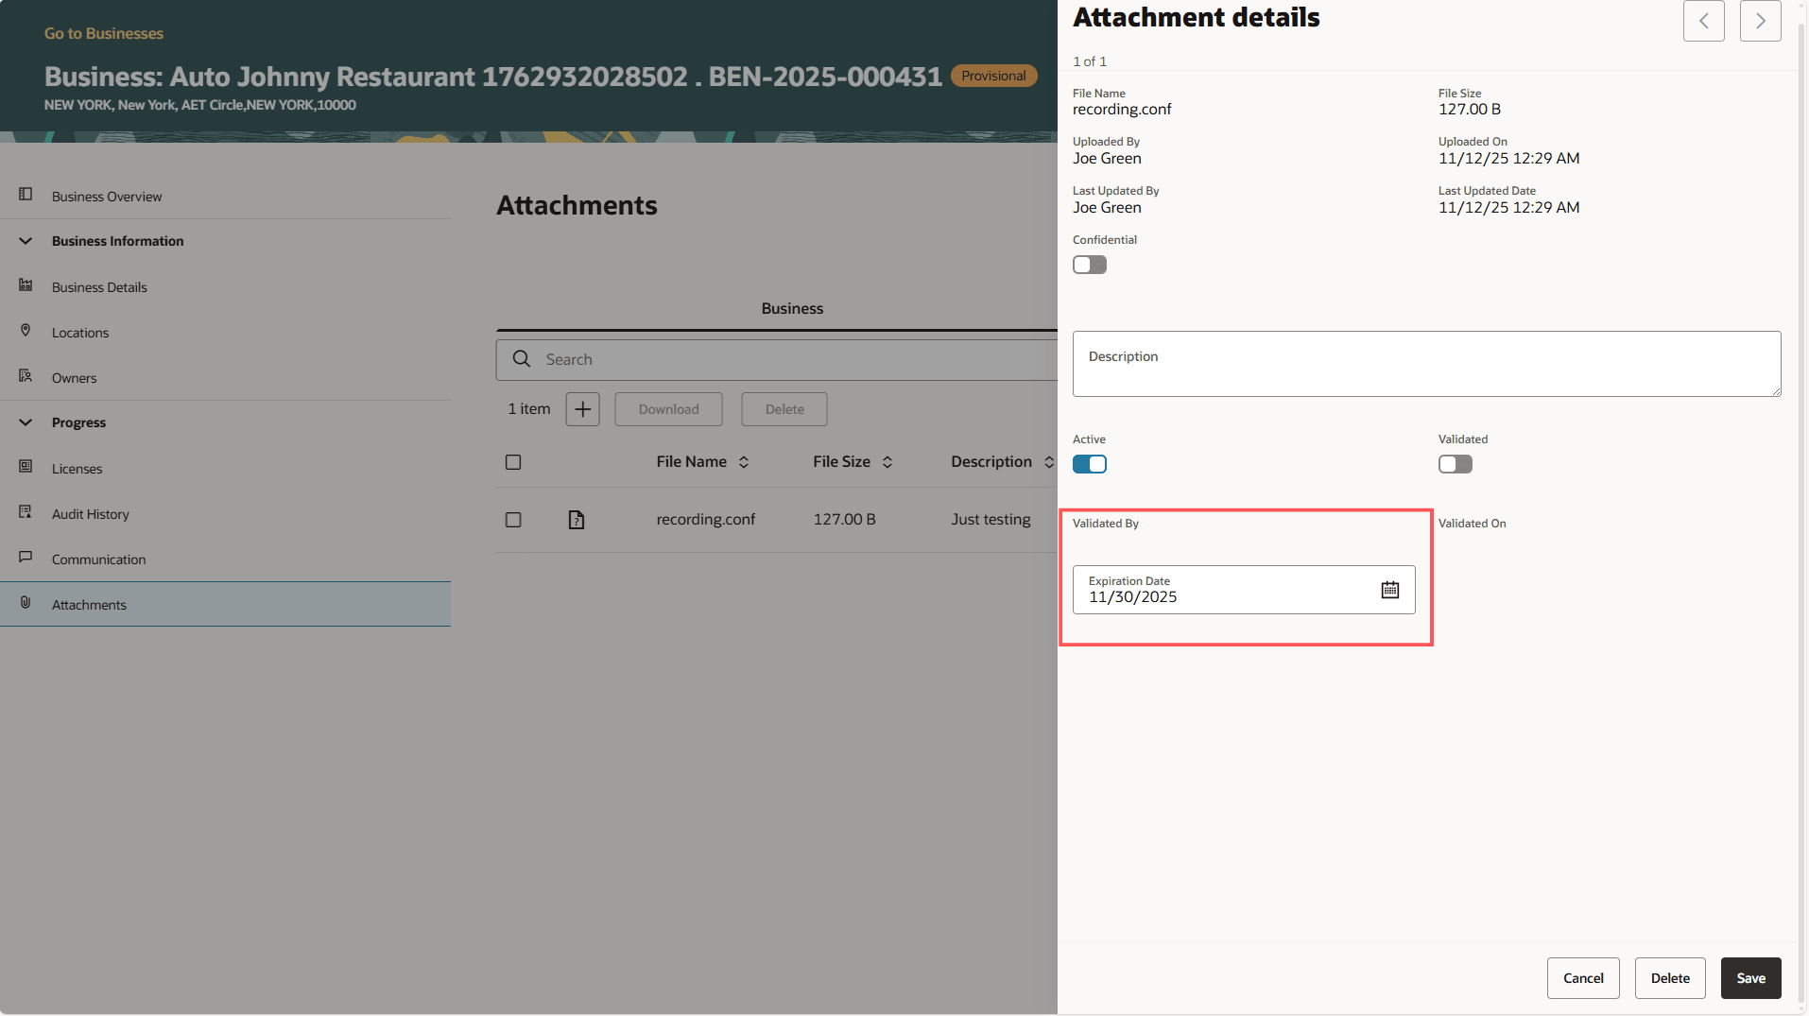Turn off the Active toggle
Viewport: 1809px width, 1016px height.
point(1090,464)
